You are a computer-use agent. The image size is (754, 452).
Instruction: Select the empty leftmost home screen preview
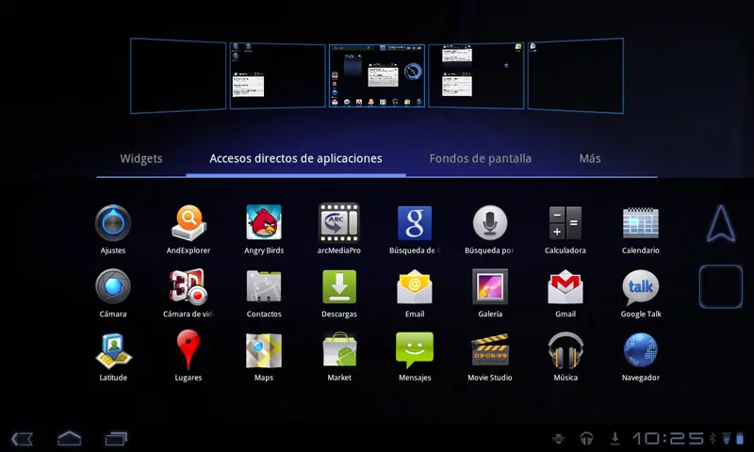pyautogui.click(x=178, y=75)
